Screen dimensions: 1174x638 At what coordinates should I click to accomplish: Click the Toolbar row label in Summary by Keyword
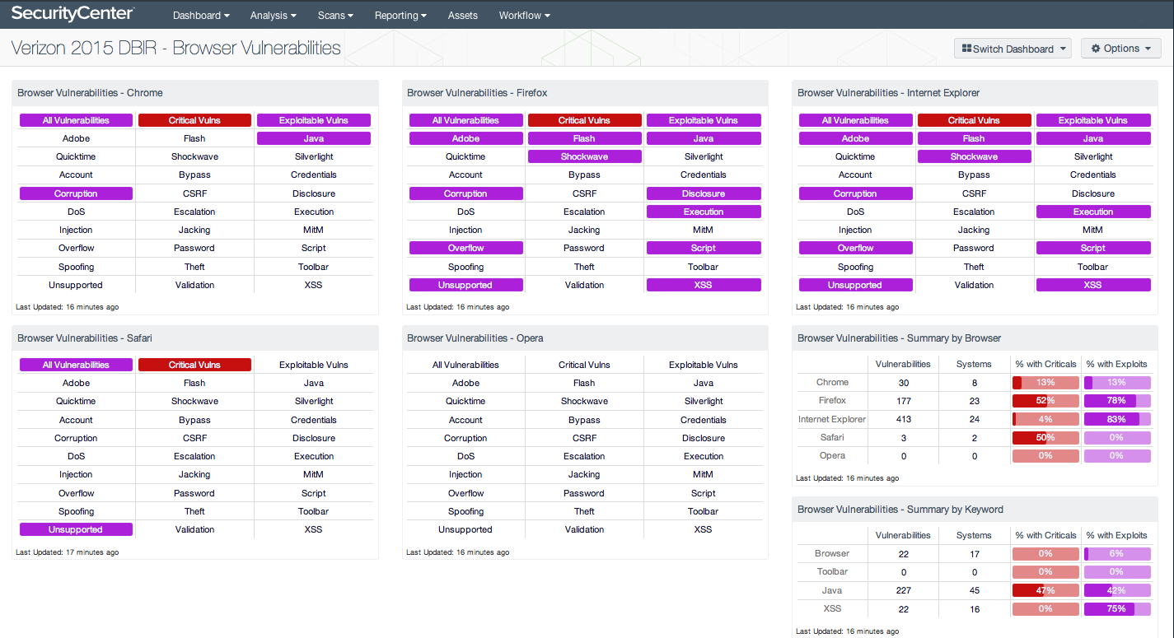pyautogui.click(x=832, y=571)
